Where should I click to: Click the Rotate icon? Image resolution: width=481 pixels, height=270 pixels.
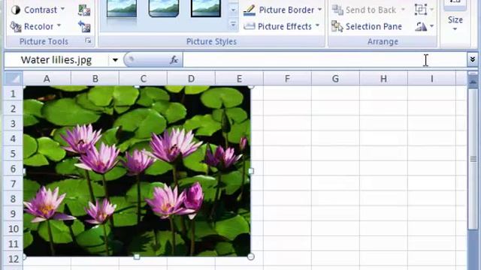coord(421,26)
